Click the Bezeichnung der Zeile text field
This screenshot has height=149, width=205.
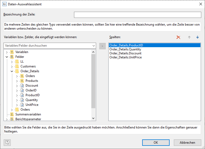coord(137,15)
